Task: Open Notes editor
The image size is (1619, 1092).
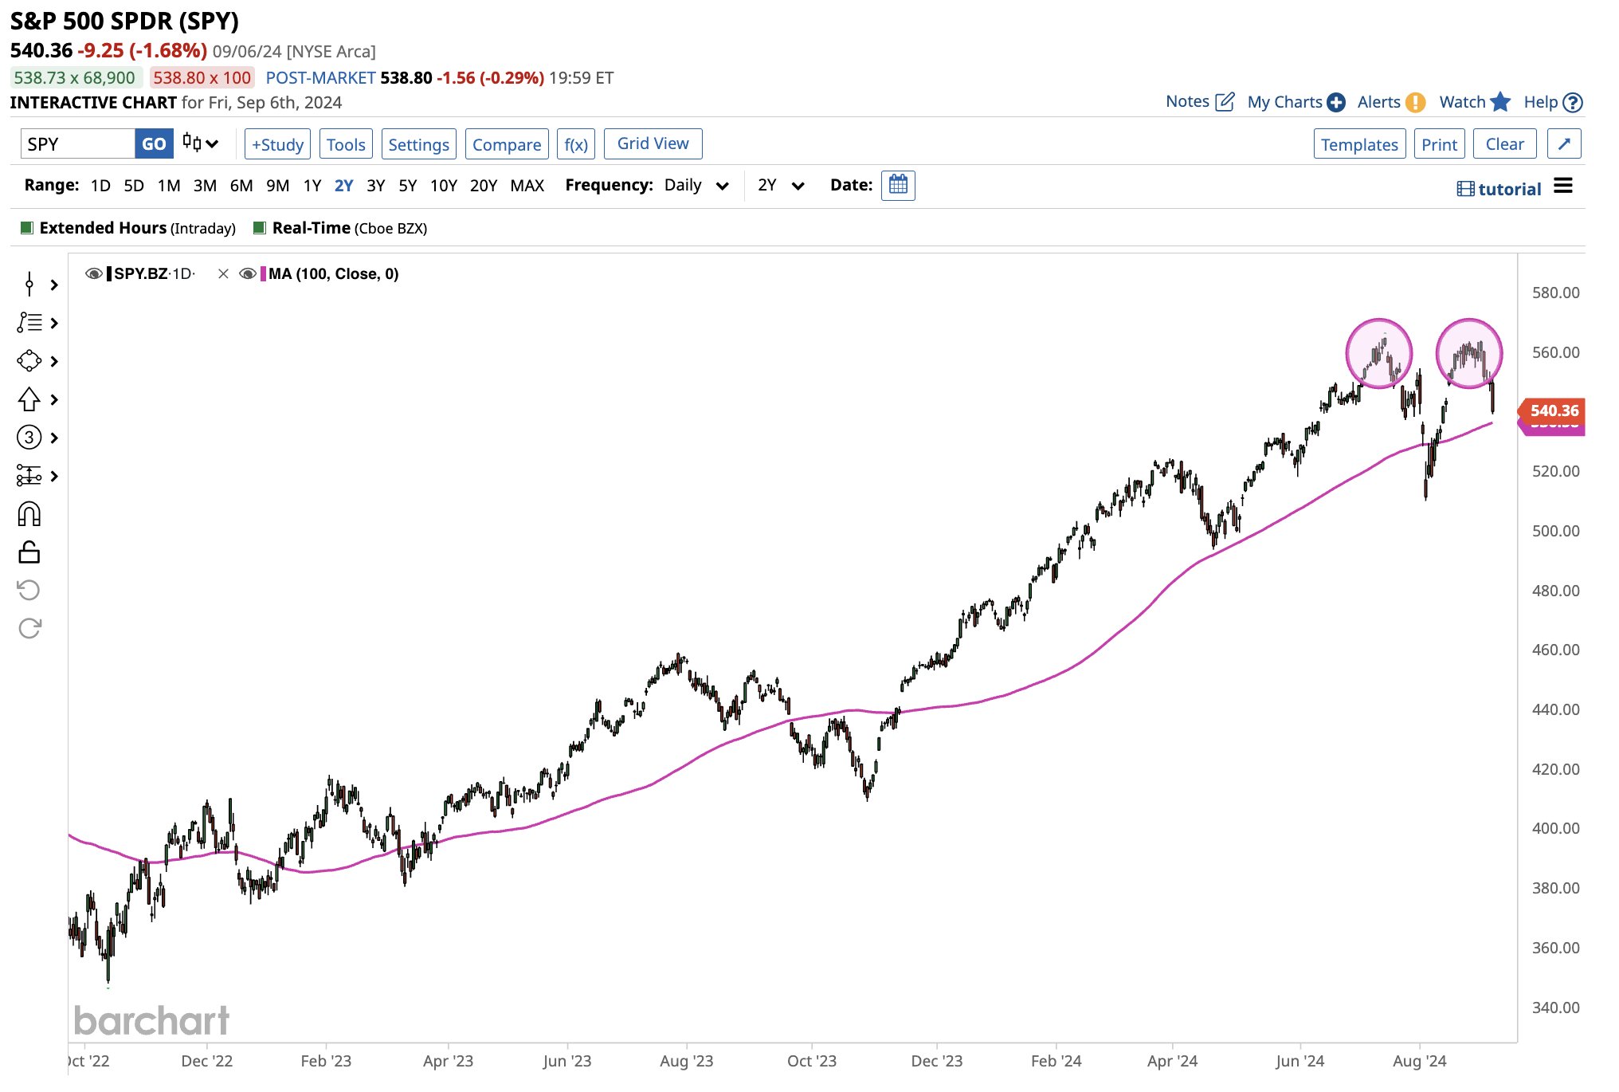Action: point(1200,102)
